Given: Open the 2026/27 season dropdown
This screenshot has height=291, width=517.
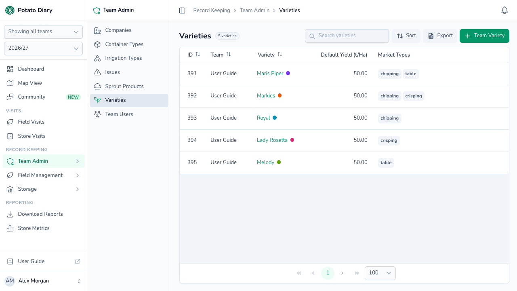Looking at the screenshot, I should click(43, 48).
